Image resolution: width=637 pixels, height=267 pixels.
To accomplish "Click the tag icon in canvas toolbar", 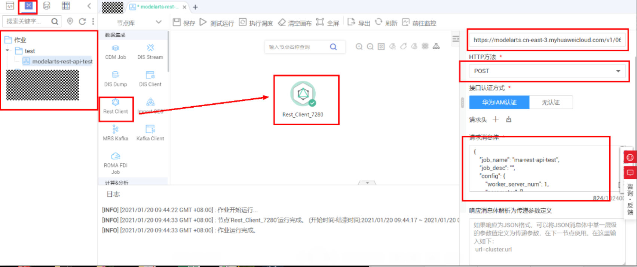I will pyautogui.click(x=403, y=46).
